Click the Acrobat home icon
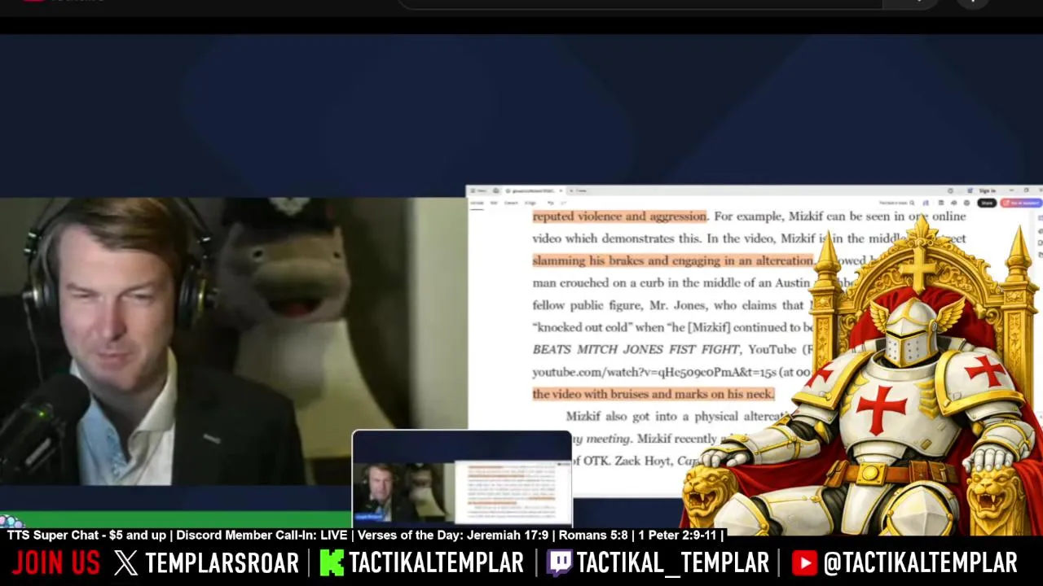This screenshot has width=1043, height=586. (x=495, y=190)
